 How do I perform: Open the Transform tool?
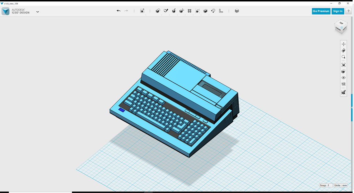pos(142,11)
